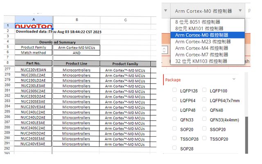Toggle the SOP28 checkbox
This screenshot has width=262, height=164.
[x=175, y=148]
